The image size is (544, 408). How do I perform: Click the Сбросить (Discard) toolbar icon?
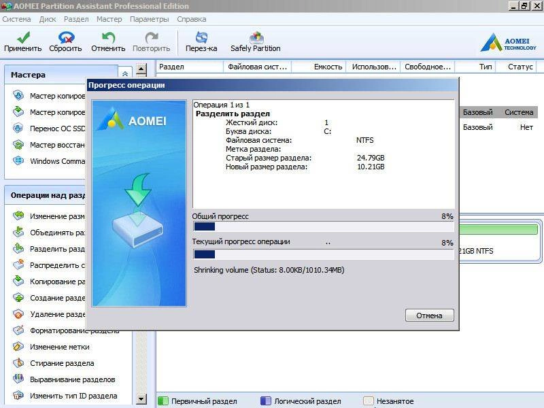pyautogui.click(x=66, y=37)
